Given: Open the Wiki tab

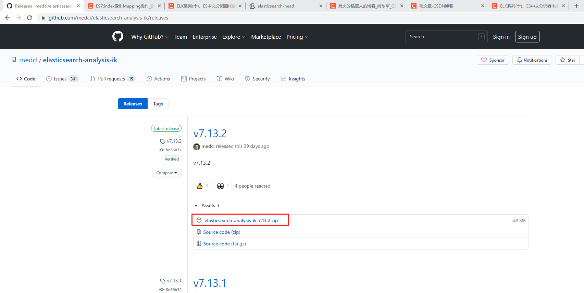Looking at the screenshot, I should (x=225, y=79).
